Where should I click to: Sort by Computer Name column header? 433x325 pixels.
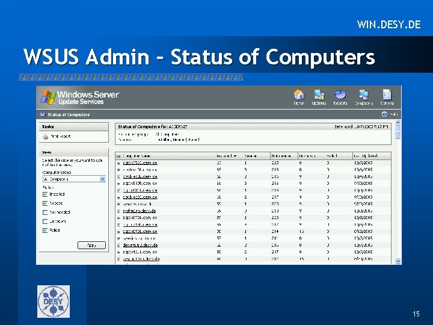[137, 156]
